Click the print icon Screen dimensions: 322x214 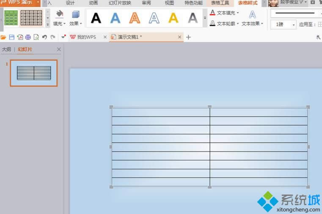(28, 37)
